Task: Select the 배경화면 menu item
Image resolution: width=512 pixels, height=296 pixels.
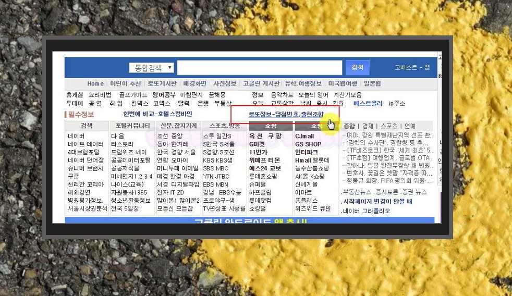Action: pos(194,83)
